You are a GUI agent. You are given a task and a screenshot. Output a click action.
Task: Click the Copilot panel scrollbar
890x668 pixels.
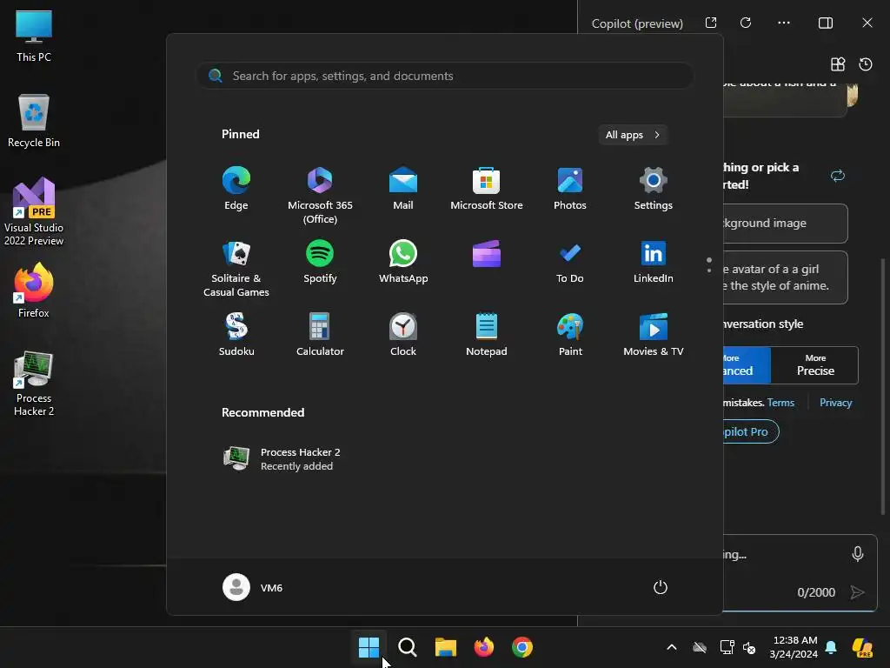click(x=882, y=386)
